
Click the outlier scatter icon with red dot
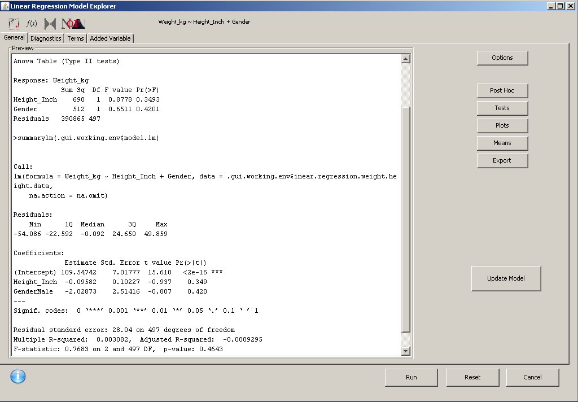pyautogui.click(x=14, y=24)
